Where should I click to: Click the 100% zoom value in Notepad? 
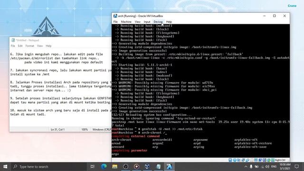[x=85, y=129]
